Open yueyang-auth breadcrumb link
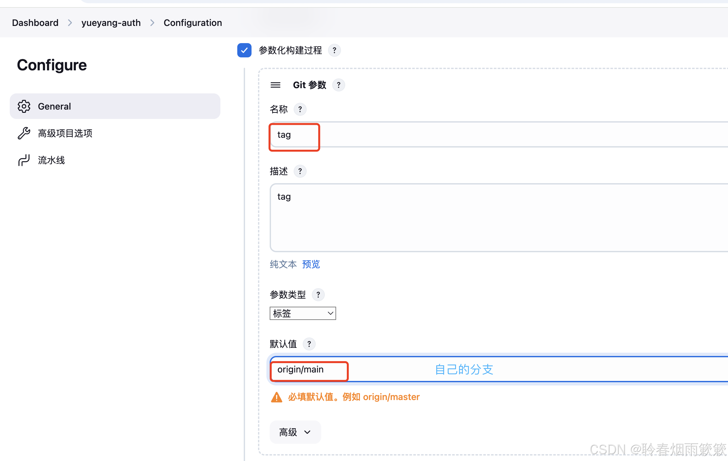728x461 pixels. pos(111,23)
